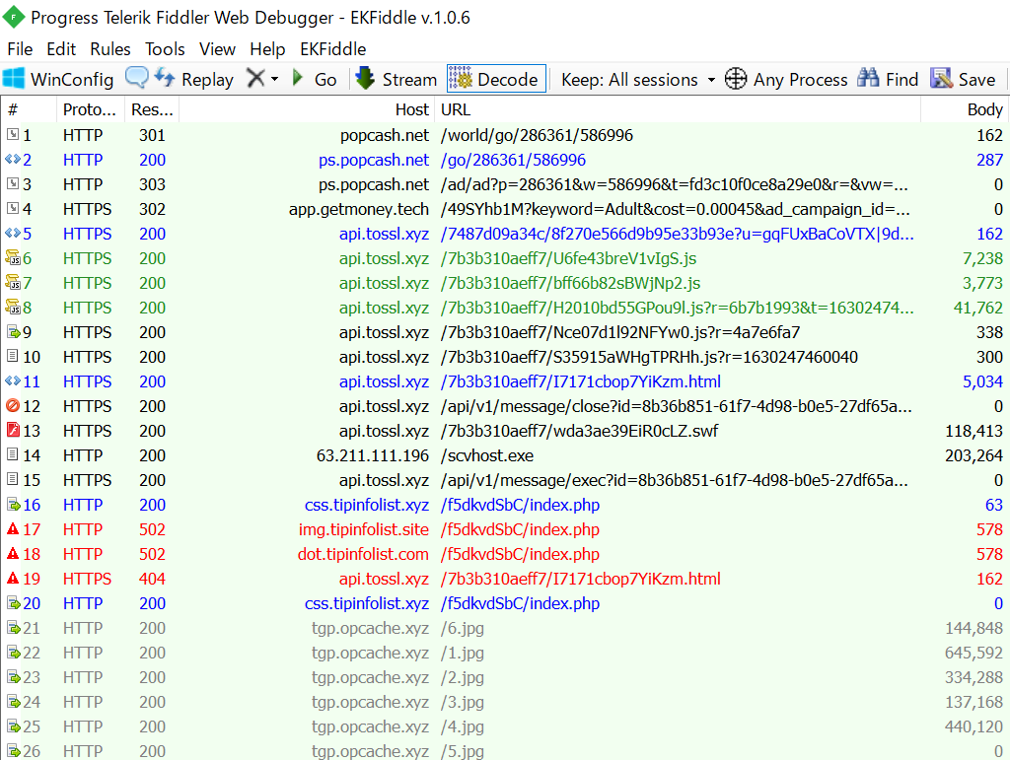This screenshot has height=760, width=1010.
Task: Click the JS script icon of session 6
Action: 13,258
